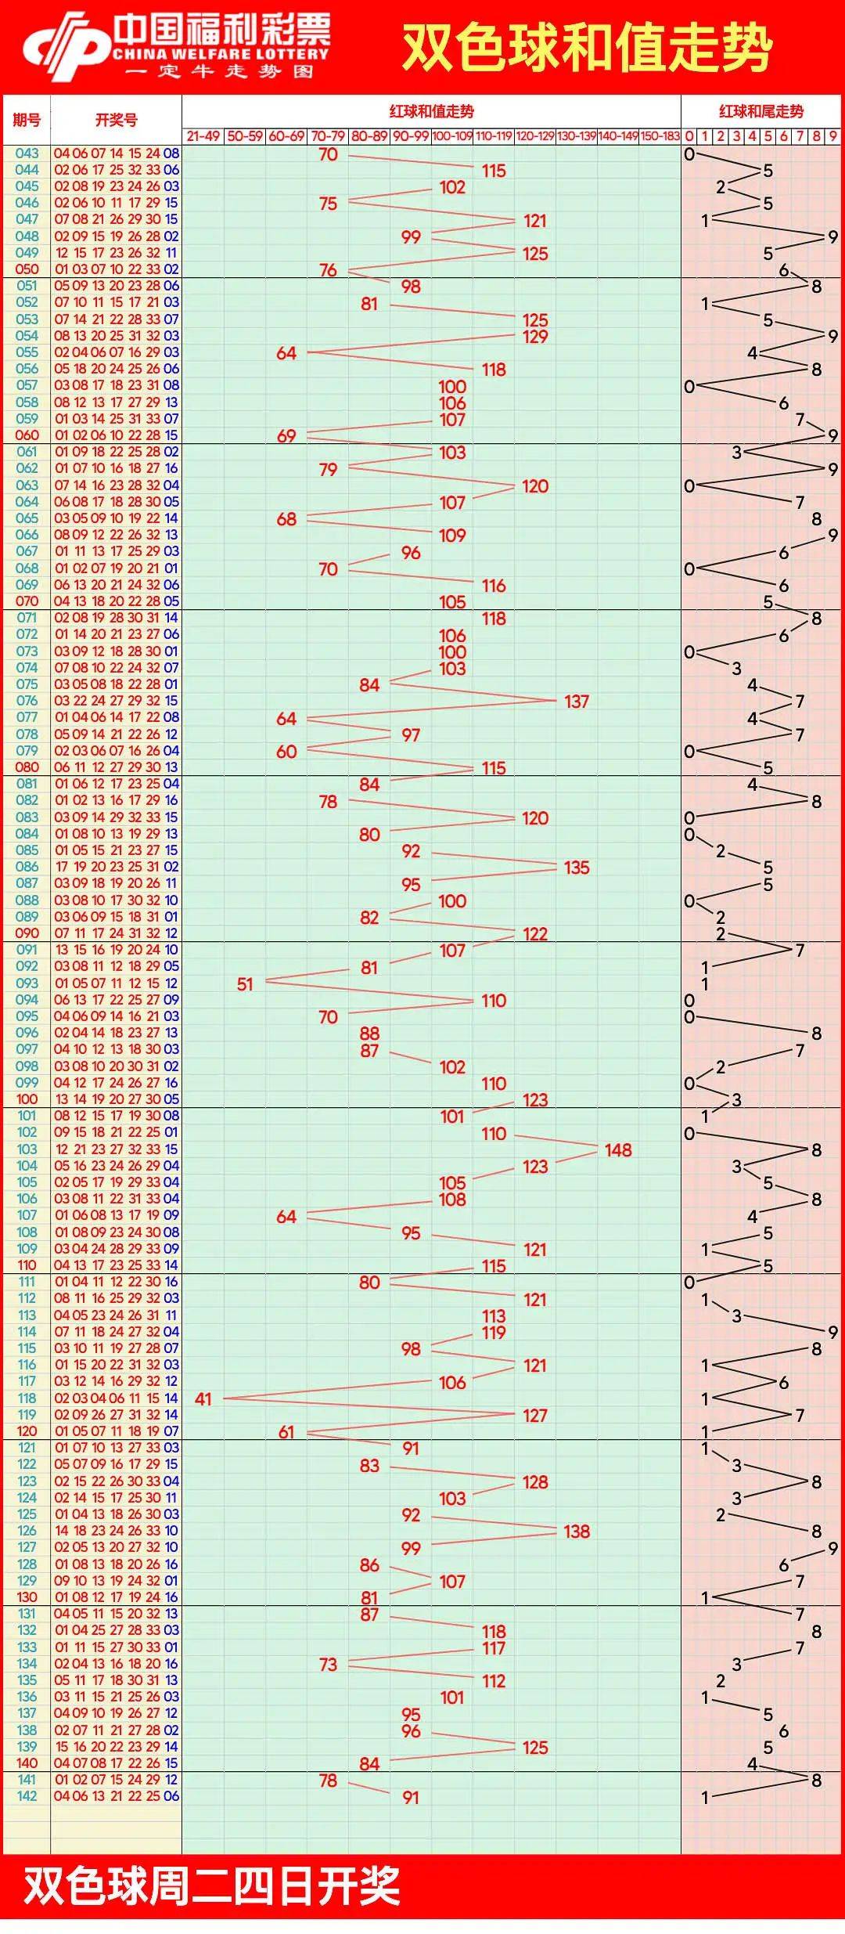Select the 150-183 sum range column
The height and width of the screenshot is (1934, 845).
click(x=660, y=136)
